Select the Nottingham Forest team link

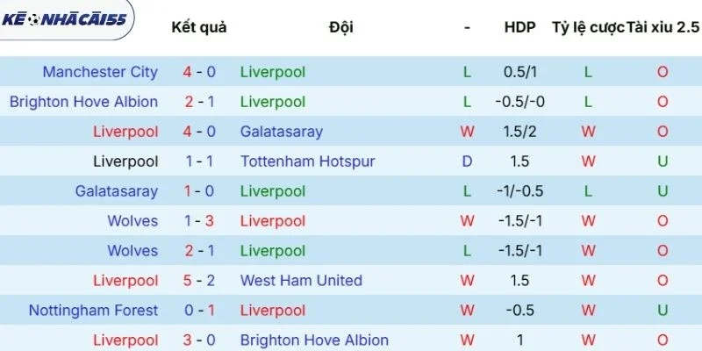[x=93, y=311]
